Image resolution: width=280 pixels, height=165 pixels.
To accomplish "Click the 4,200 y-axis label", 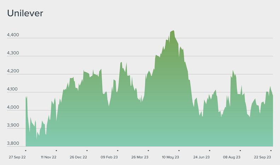I will (x=13, y=71).
